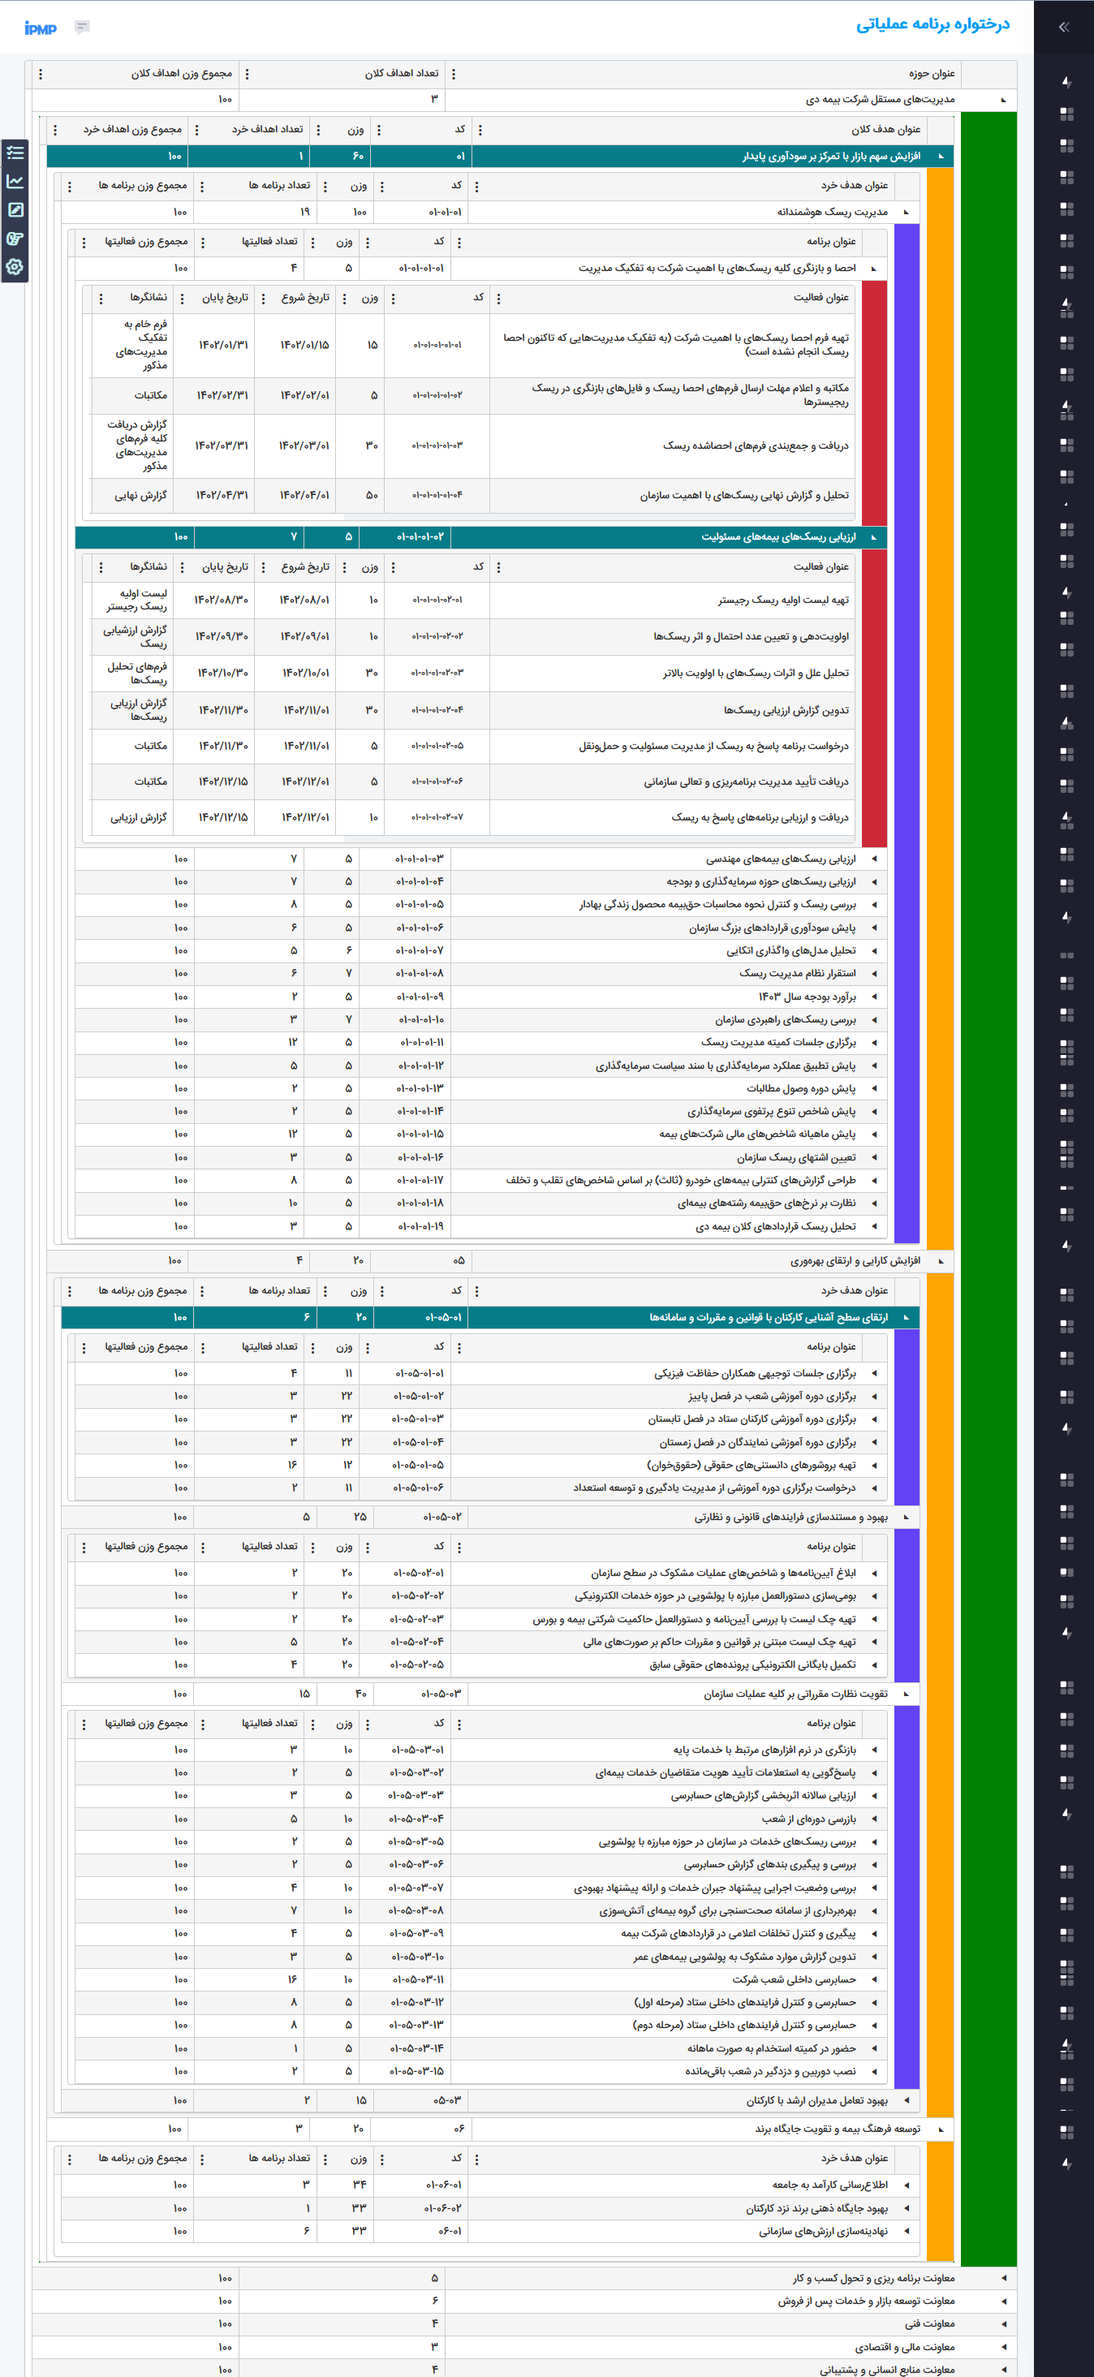This screenshot has height=2377, width=1094.
Task: Expand بهبود تعامل مدیران ارشد با کارکنان row
Action: (x=906, y=2100)
